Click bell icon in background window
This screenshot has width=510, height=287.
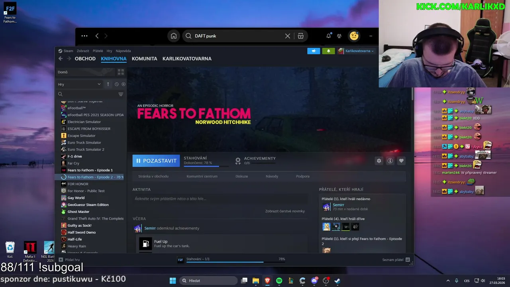click(329, 36)
